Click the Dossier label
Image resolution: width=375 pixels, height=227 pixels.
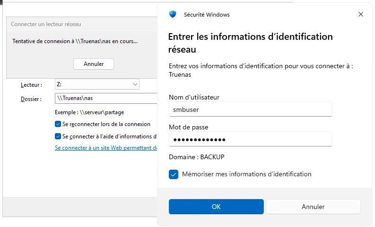tap(31, 99)
